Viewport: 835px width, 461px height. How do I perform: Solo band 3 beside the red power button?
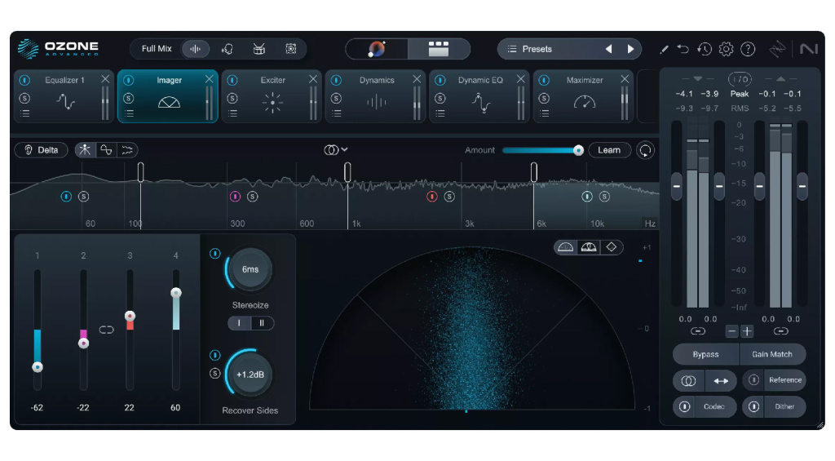point(449,197)
